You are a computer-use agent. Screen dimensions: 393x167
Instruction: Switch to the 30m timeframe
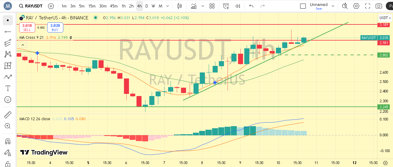pyautogui.click(x=103, y=6)
